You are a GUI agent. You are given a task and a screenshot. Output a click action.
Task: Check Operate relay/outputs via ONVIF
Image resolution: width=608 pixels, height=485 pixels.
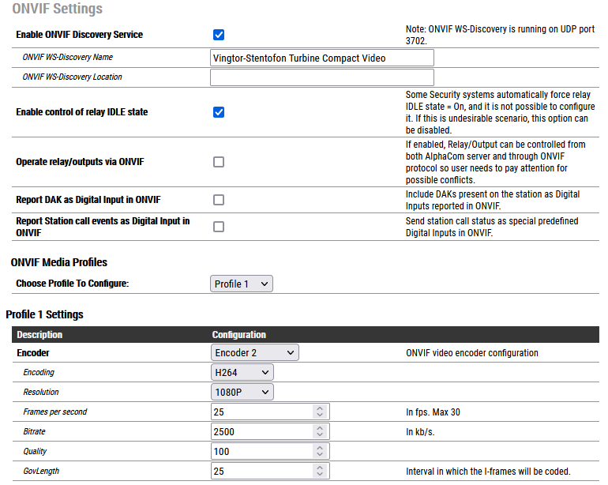[x=219, y=162]
